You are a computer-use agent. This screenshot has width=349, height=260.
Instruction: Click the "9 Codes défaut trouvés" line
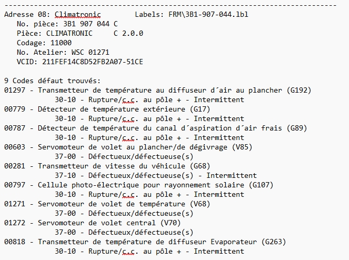(x=52, y=81)
